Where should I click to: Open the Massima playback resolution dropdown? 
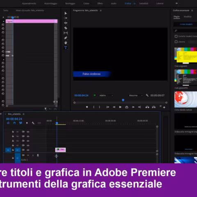(x=136, y=95)
